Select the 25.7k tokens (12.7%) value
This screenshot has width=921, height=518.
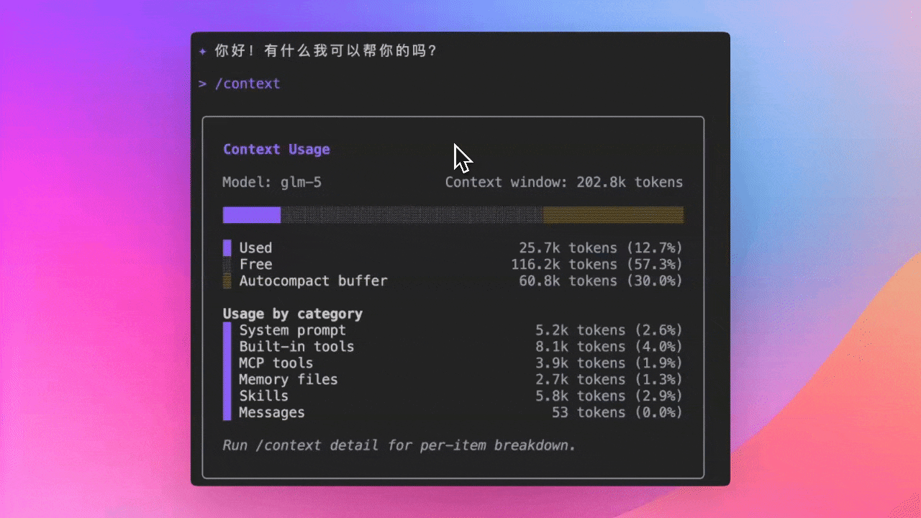601,248
